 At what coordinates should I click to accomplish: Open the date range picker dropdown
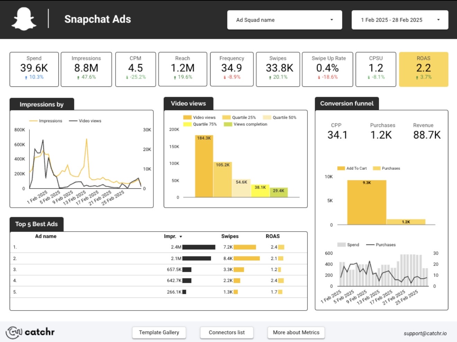[x=400, y=20]
